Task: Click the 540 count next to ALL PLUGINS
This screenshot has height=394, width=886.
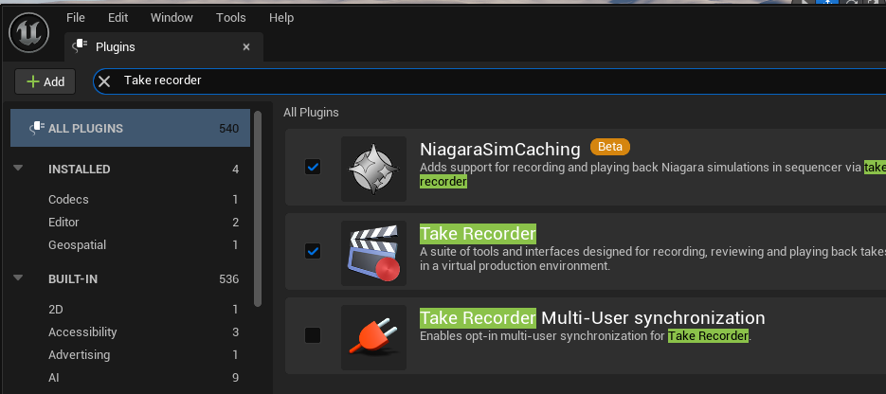Action: pos(229,129)
